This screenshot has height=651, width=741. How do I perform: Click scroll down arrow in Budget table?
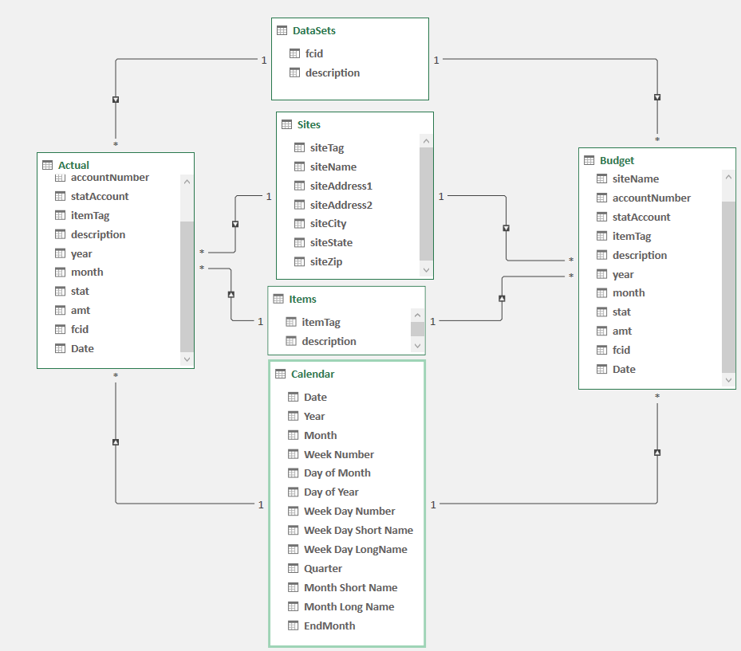[x=728, y=380]
